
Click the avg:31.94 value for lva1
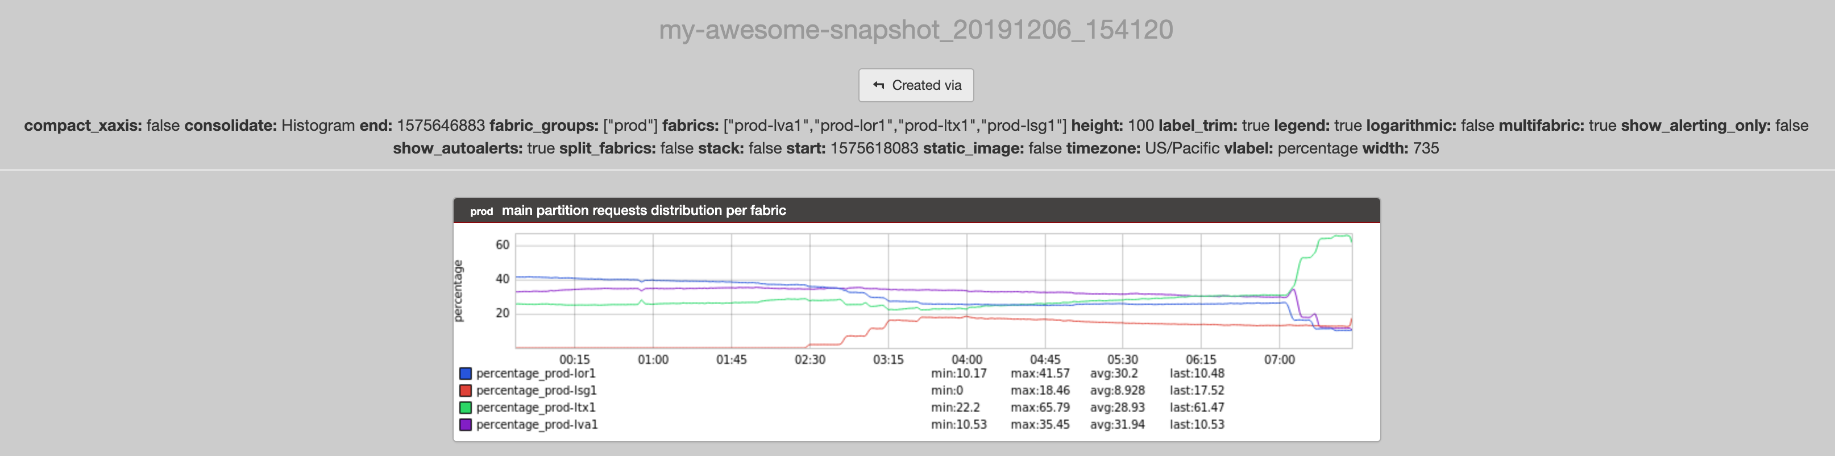click(x=1117, y=425)
